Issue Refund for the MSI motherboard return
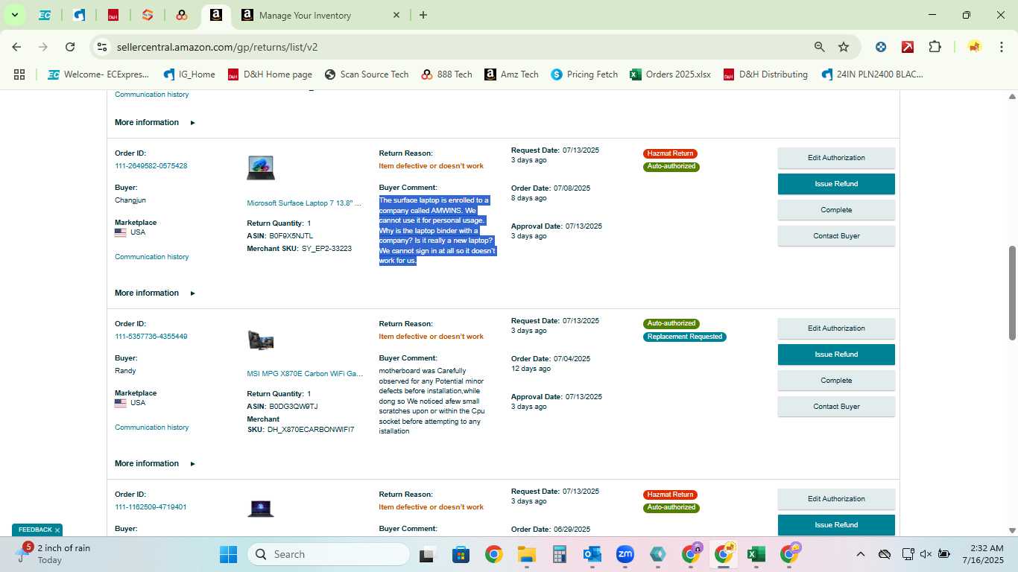The image size is (1018, 572). click(x=836, y=355)
